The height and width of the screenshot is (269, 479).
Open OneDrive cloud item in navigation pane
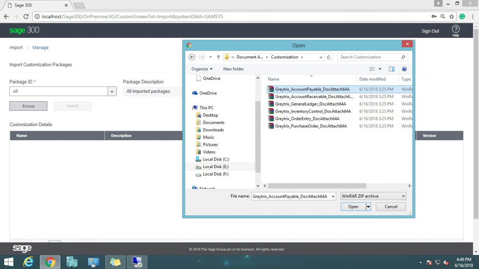(208, 93)
